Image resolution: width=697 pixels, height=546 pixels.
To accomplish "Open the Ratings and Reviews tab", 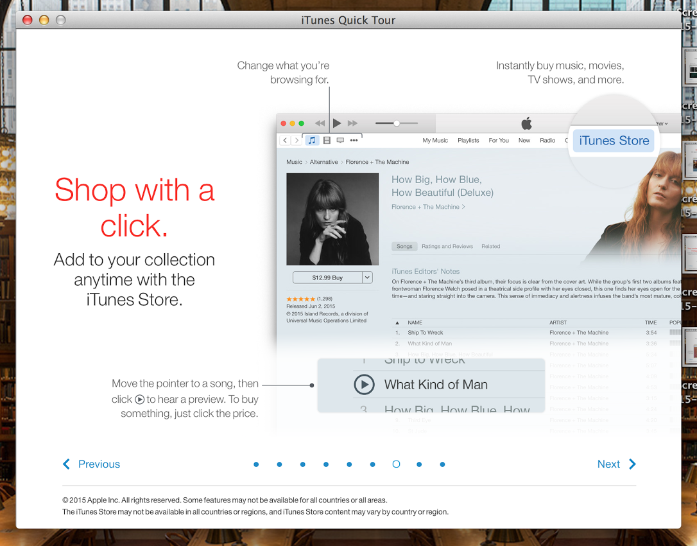I will (447, 246).
